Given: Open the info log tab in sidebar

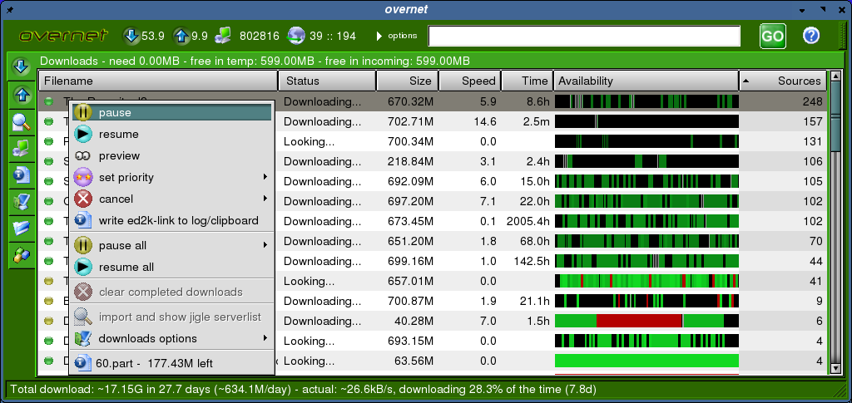Looking at the screenshot, I should (x=21, y=175).
